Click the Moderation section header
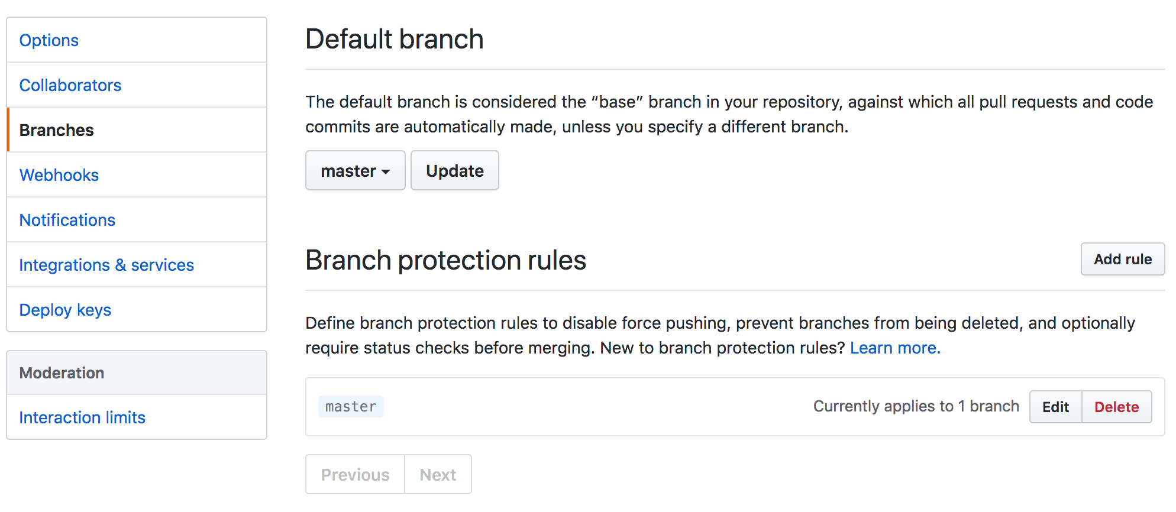 (x=137, y=372)
